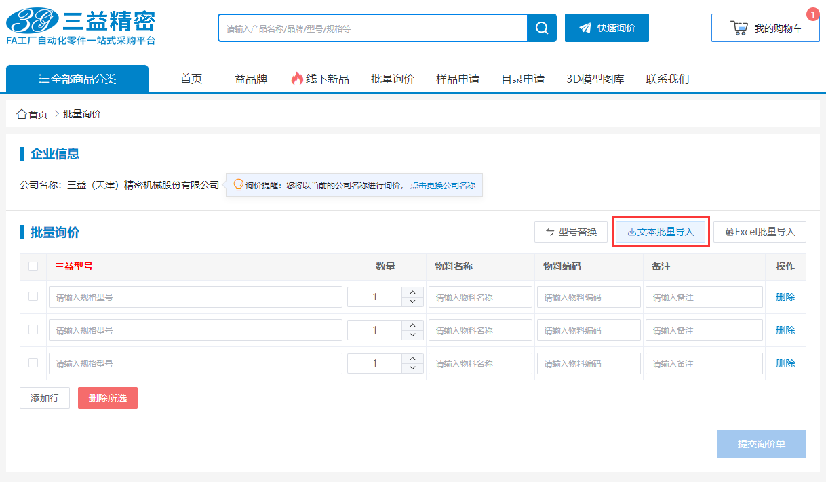Viewport: 826px width, 482px height.
Task: Click the 文本批量导入 button
Action: click(x=661, y=232)
